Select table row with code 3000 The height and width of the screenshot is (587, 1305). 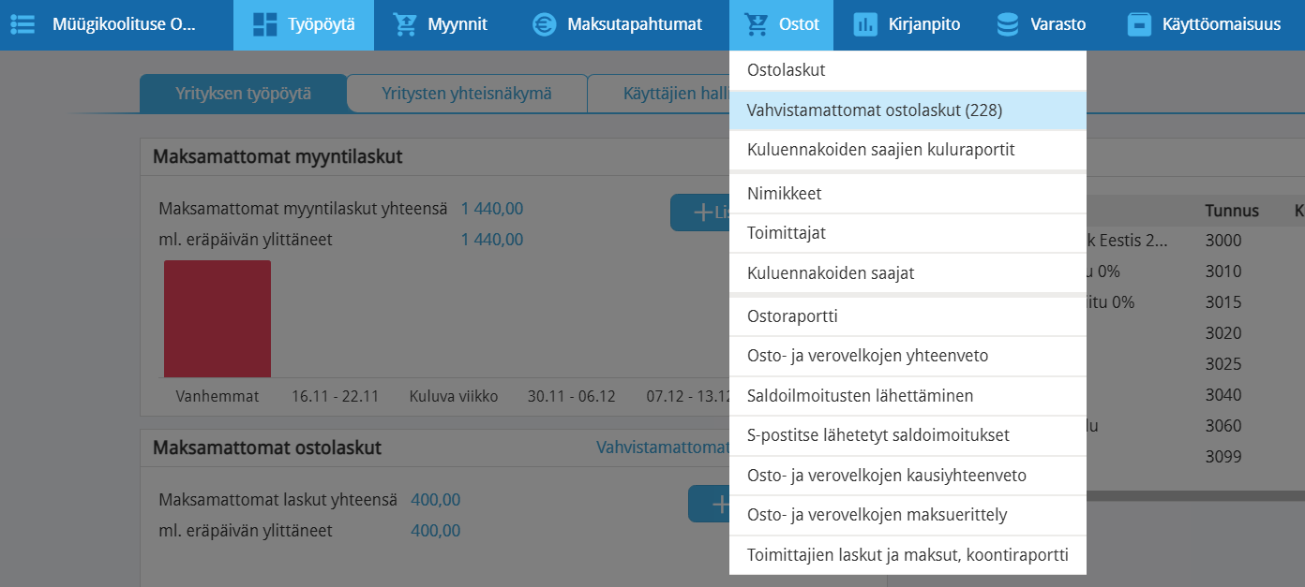(1195, 241)
